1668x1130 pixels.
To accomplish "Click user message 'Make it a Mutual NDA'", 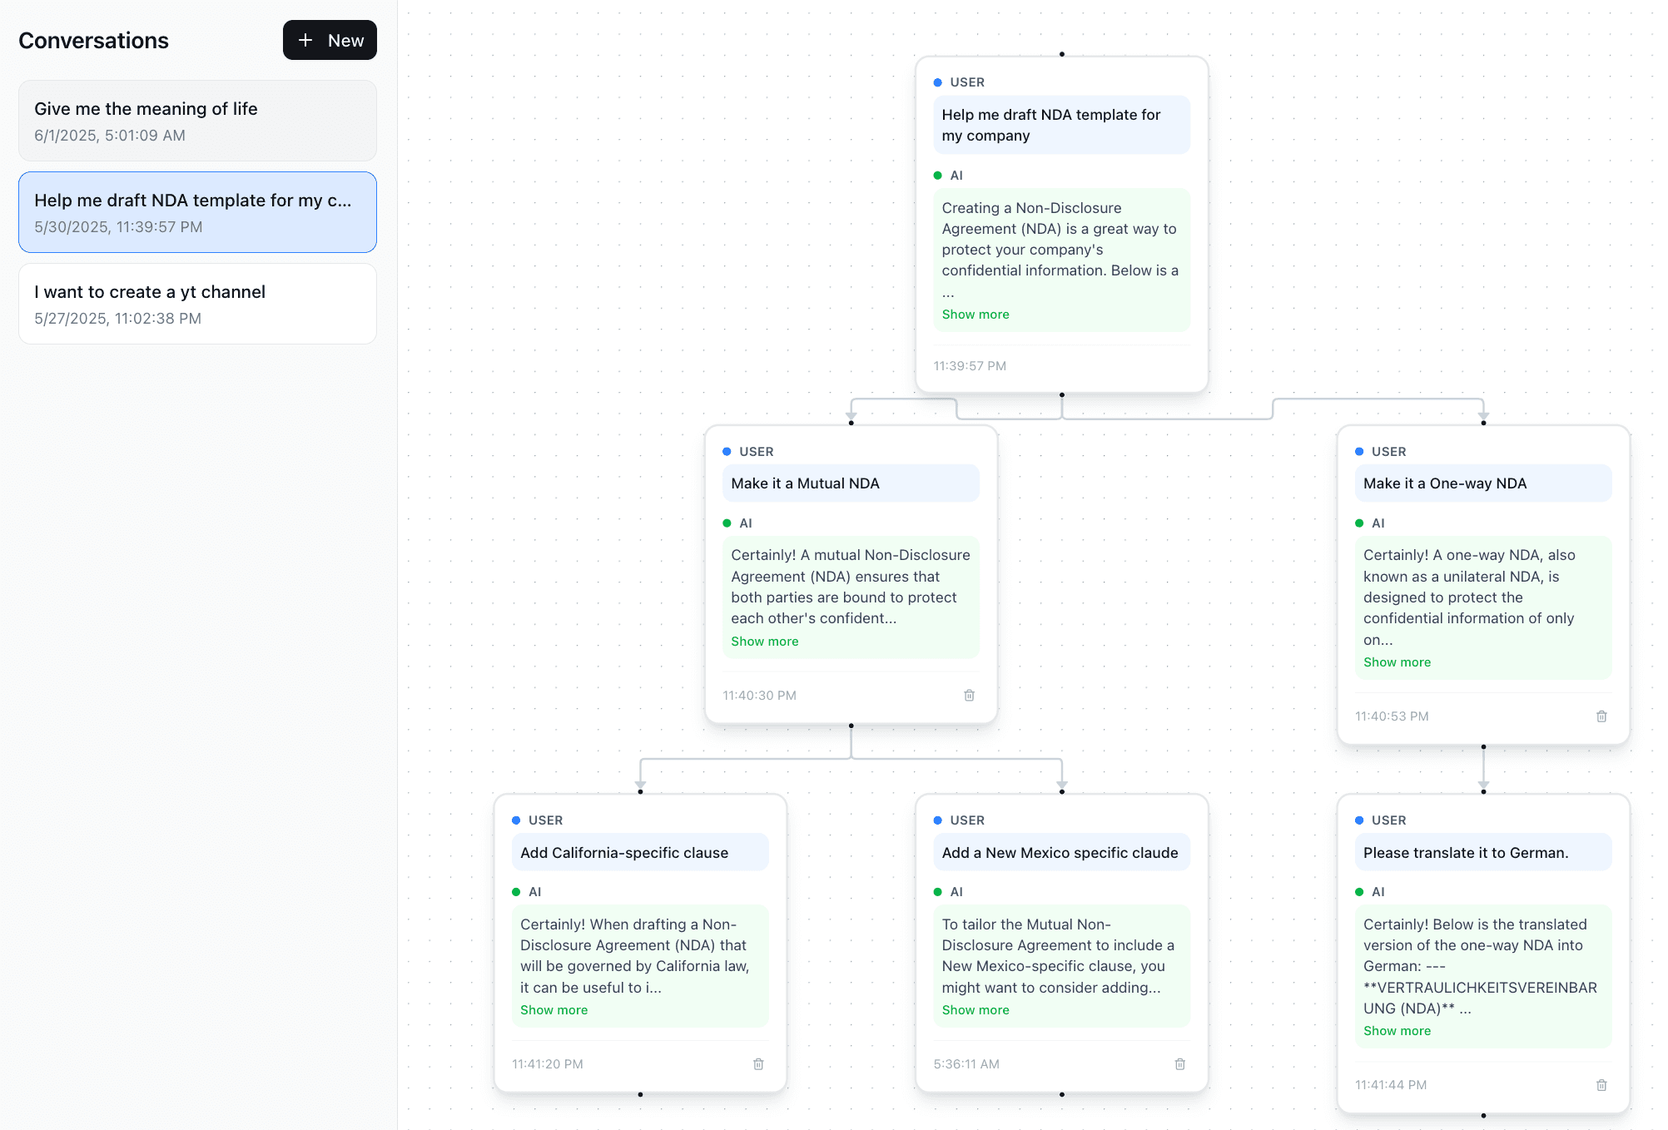I will 851,483.
